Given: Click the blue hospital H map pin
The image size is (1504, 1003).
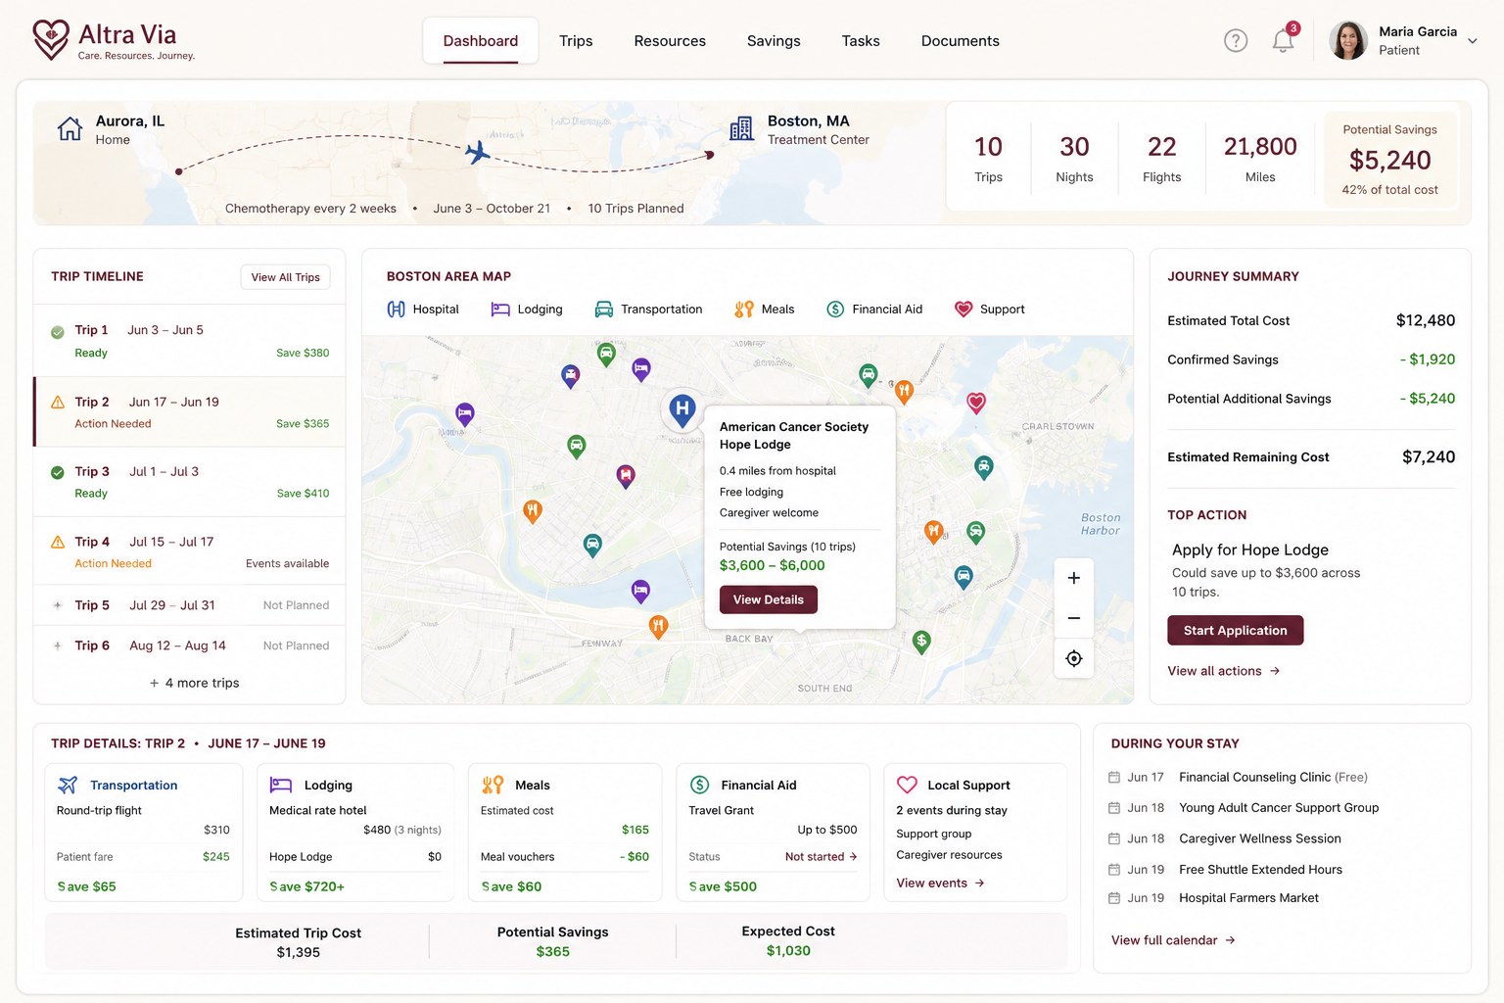Looking at the screenshot, I should pos(682,409).
